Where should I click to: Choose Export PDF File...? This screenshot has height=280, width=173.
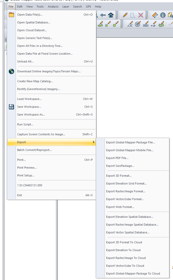pyautogui.click(x=133, y=158)
